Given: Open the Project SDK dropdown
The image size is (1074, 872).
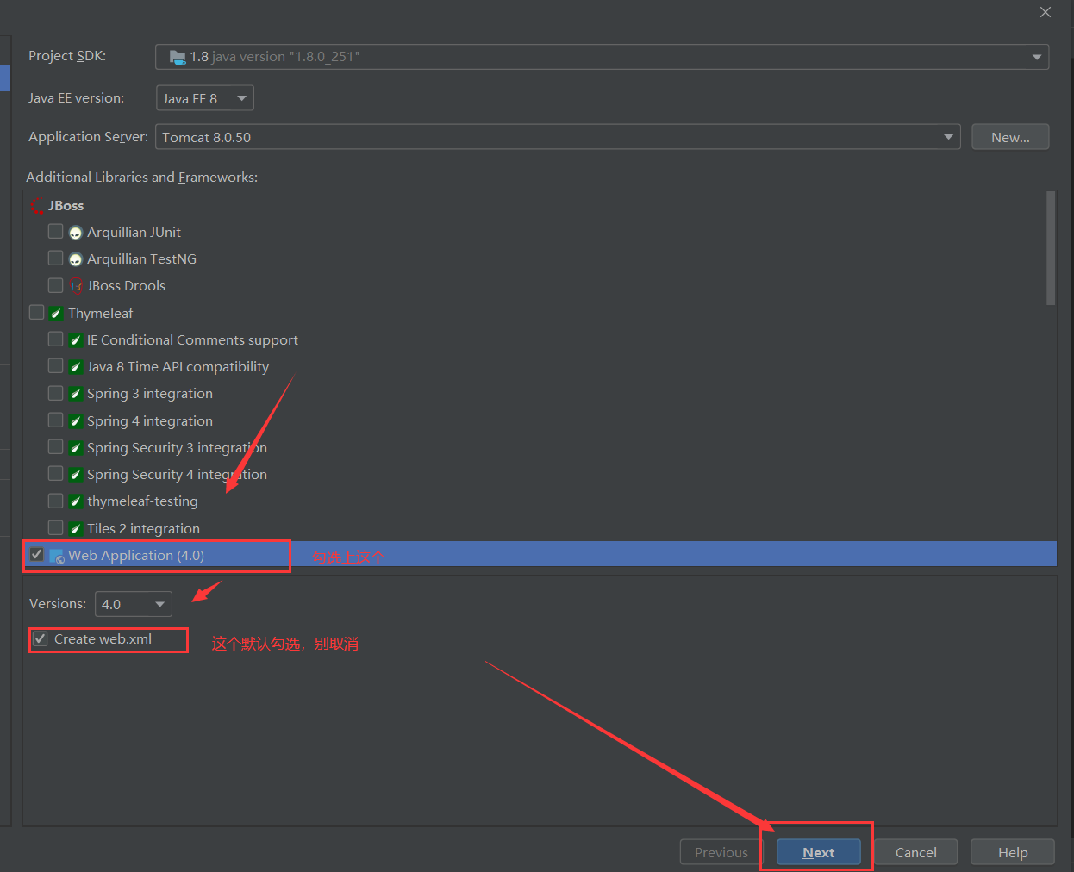Looking at the screenshot, I should tap(602, 57).
